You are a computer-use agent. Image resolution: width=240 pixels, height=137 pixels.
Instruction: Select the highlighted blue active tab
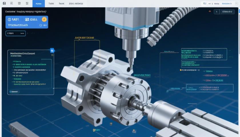(39, 3)
